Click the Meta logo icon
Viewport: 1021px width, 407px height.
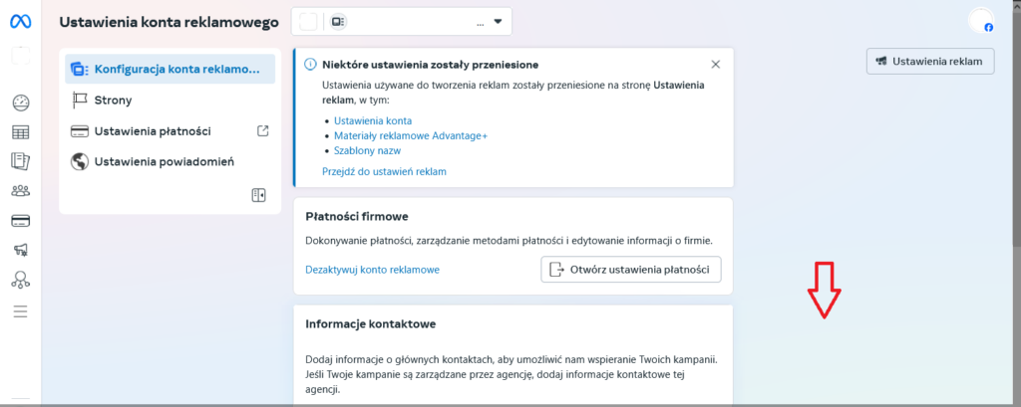(21, 21)
